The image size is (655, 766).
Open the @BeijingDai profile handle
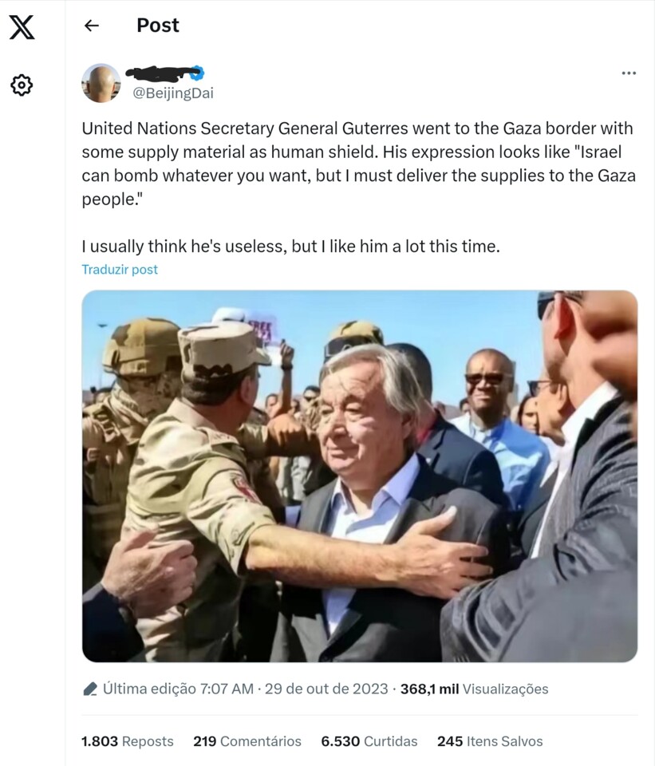(173, 93)
